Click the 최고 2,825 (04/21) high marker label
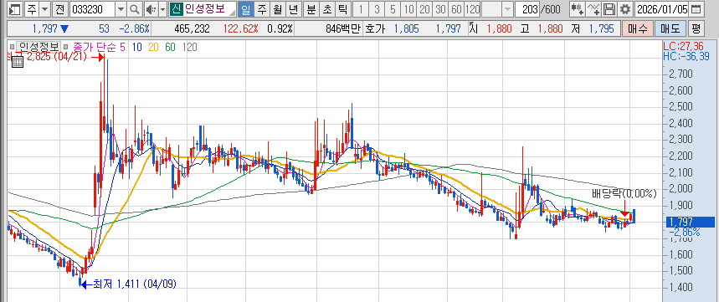The height and width of the screenshot is (302, 719). click(48, 57)
